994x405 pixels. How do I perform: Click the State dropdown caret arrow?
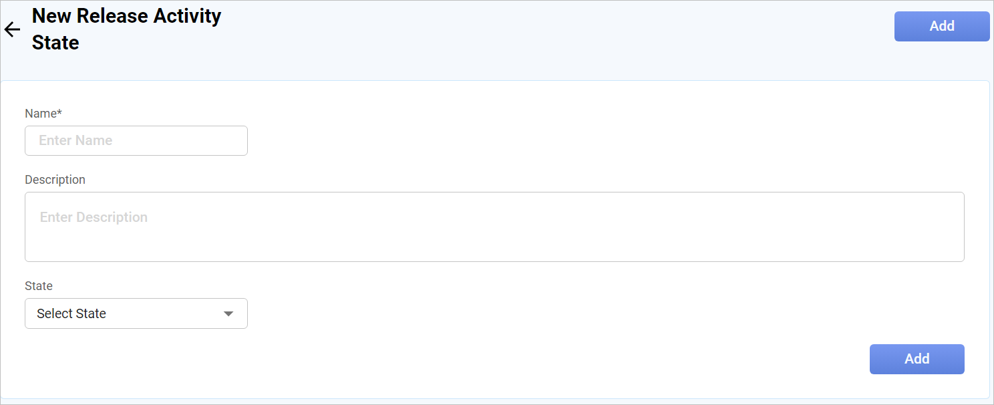[228, 313]
